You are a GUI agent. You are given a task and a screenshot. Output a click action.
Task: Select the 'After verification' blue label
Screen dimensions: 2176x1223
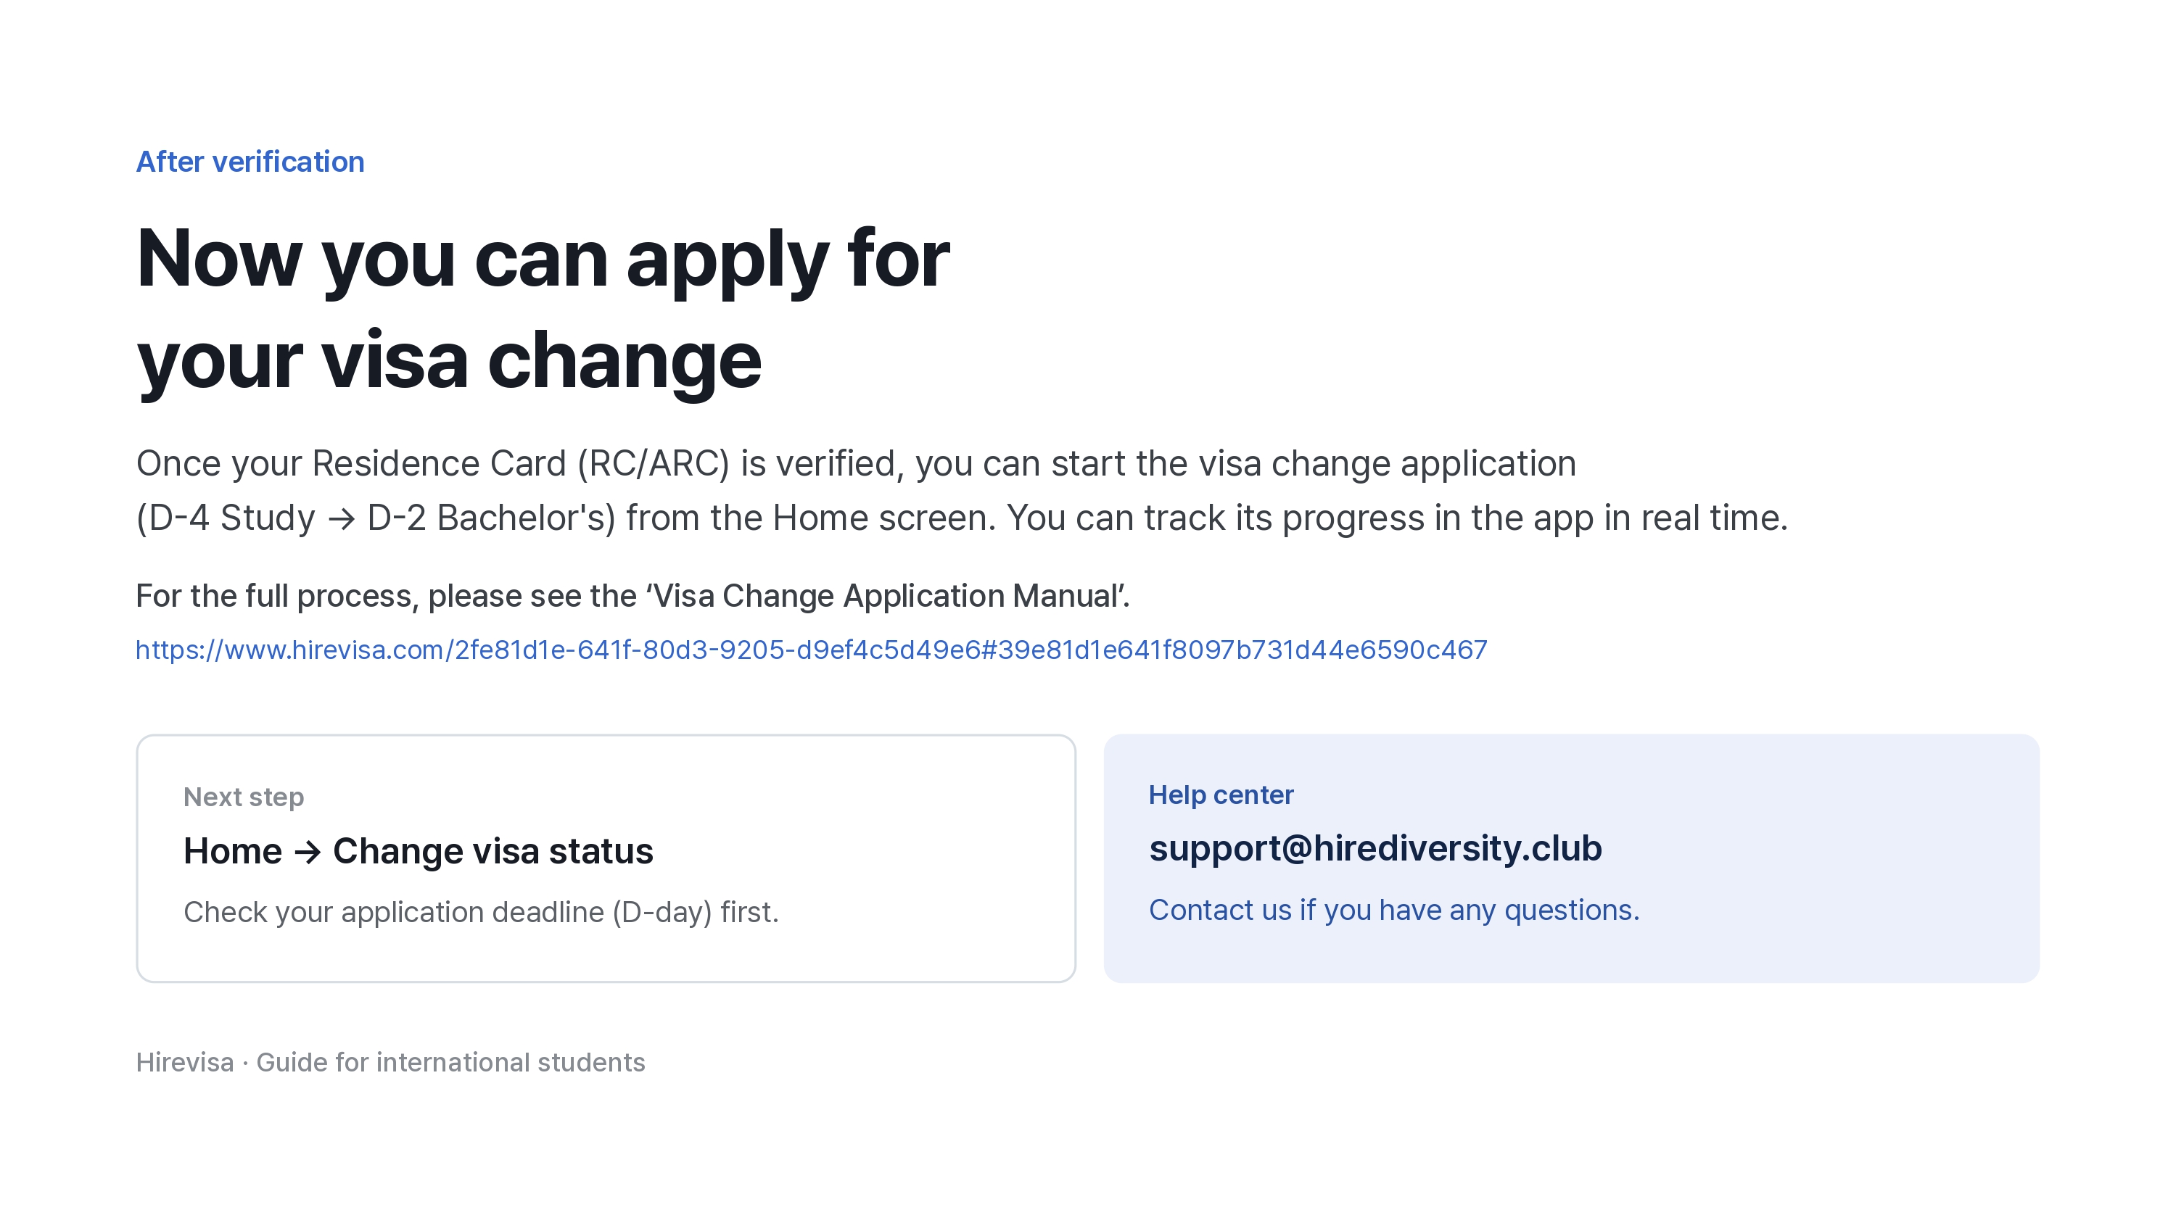250,161
